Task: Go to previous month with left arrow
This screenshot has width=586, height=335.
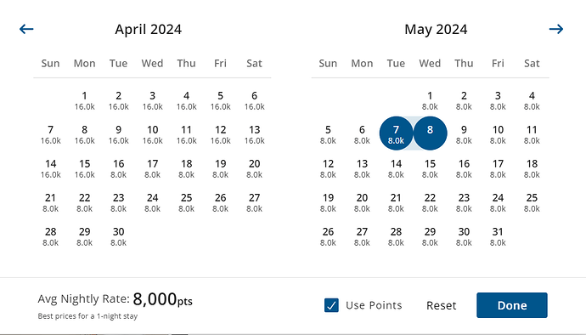Action: (26, 29)
